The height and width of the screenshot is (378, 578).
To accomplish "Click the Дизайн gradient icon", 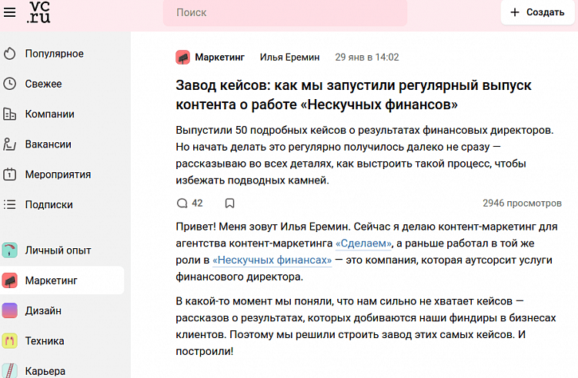I will coord(9,310).
